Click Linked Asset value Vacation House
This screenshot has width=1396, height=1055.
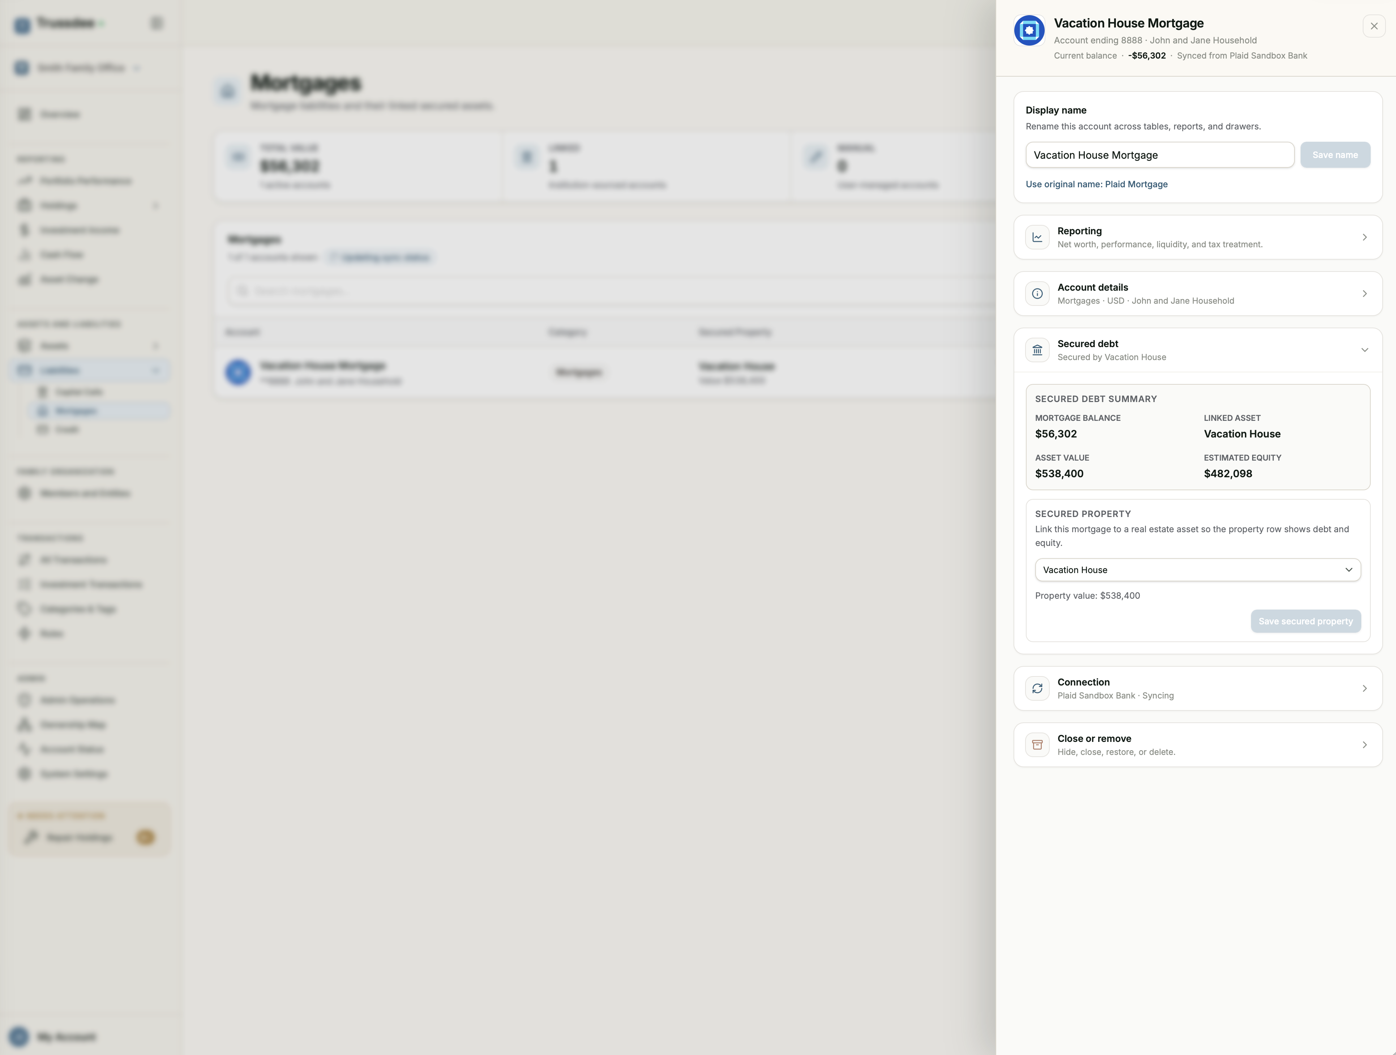coord(1241,434)
